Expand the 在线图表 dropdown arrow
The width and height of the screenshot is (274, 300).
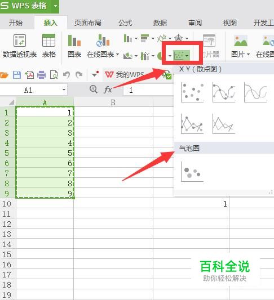pos(117,55)
